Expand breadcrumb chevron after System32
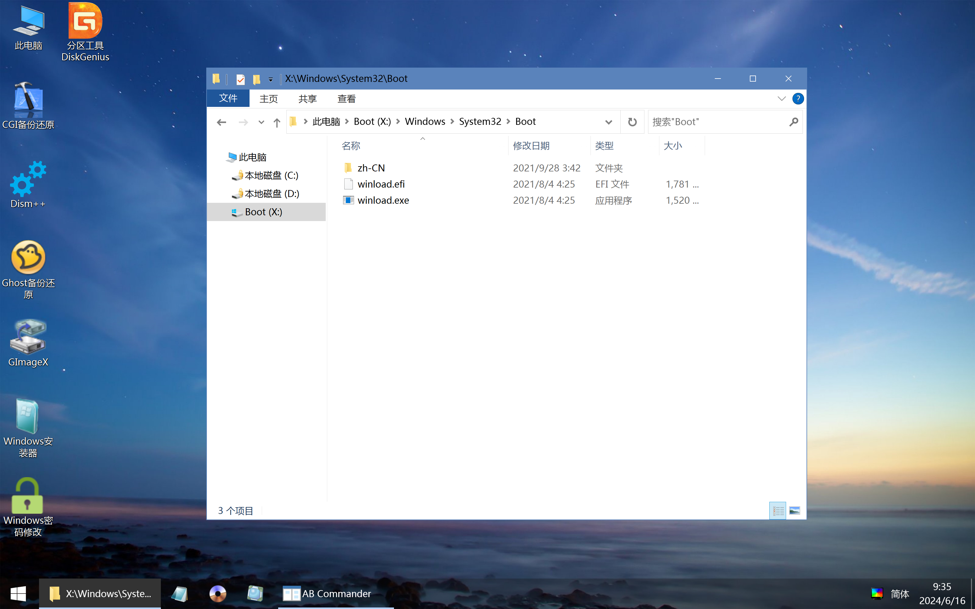The image size is (975, 609). tap(508, 121)
